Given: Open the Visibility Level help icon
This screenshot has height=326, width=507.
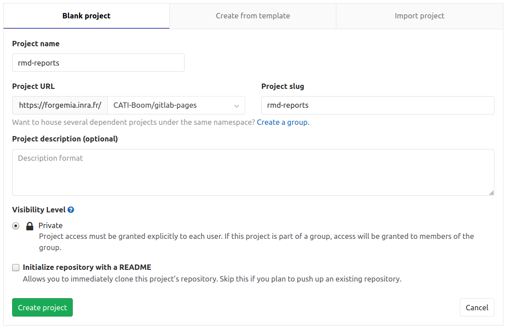Looking at the screenshot, I should [x=71, y=210].
